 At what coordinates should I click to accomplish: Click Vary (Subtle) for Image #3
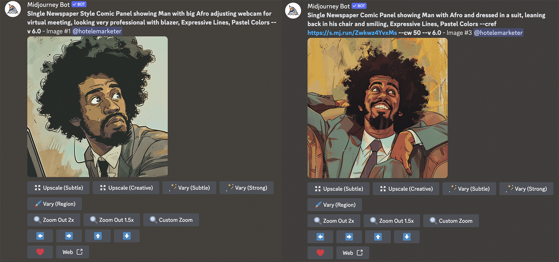click(x=469, y=189)
